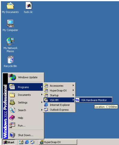Click the Documents folder icon in Start menu
119x145 pixels.
click(x=12, y=95)
